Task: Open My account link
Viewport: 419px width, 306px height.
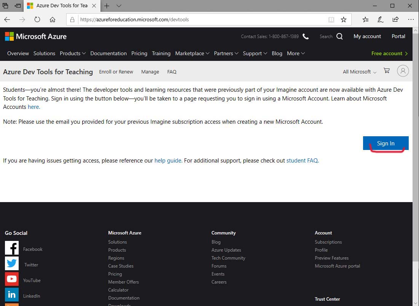Action: tap(367, 36)
